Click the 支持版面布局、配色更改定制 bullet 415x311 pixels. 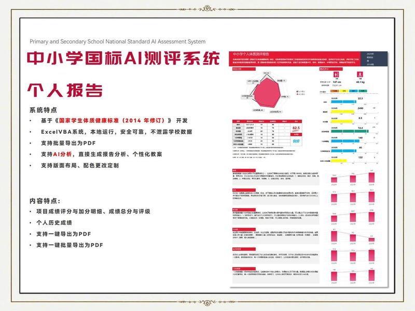point(80,165)
